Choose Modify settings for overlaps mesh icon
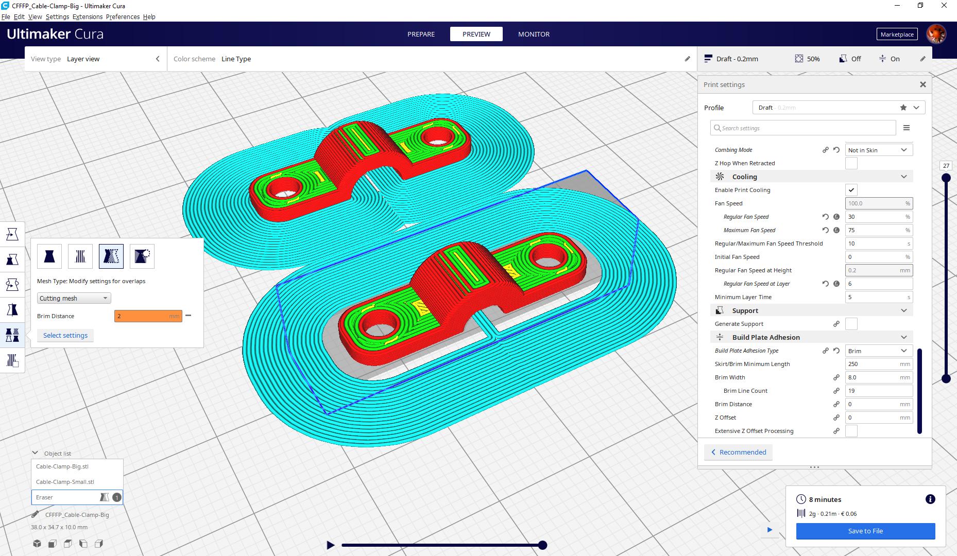The height and width of the screenshot is (556, 957). coord(111,256)
